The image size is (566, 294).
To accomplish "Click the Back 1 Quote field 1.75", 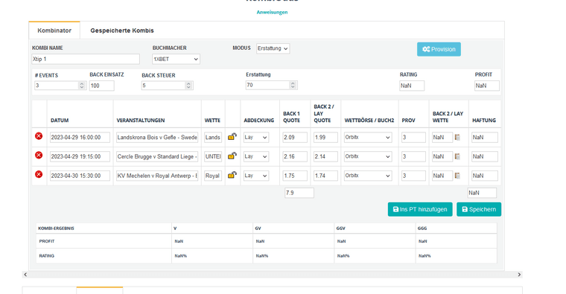I will tap(295, 176).
